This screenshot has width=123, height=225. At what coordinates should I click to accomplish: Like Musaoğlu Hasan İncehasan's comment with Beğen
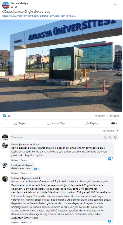14,160
